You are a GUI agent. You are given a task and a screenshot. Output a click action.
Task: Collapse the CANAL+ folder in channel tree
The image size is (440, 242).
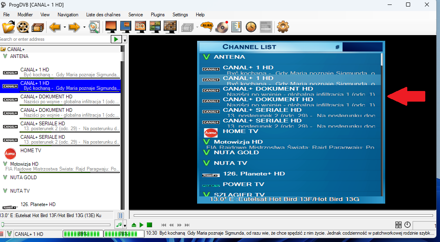pos(3,49)
